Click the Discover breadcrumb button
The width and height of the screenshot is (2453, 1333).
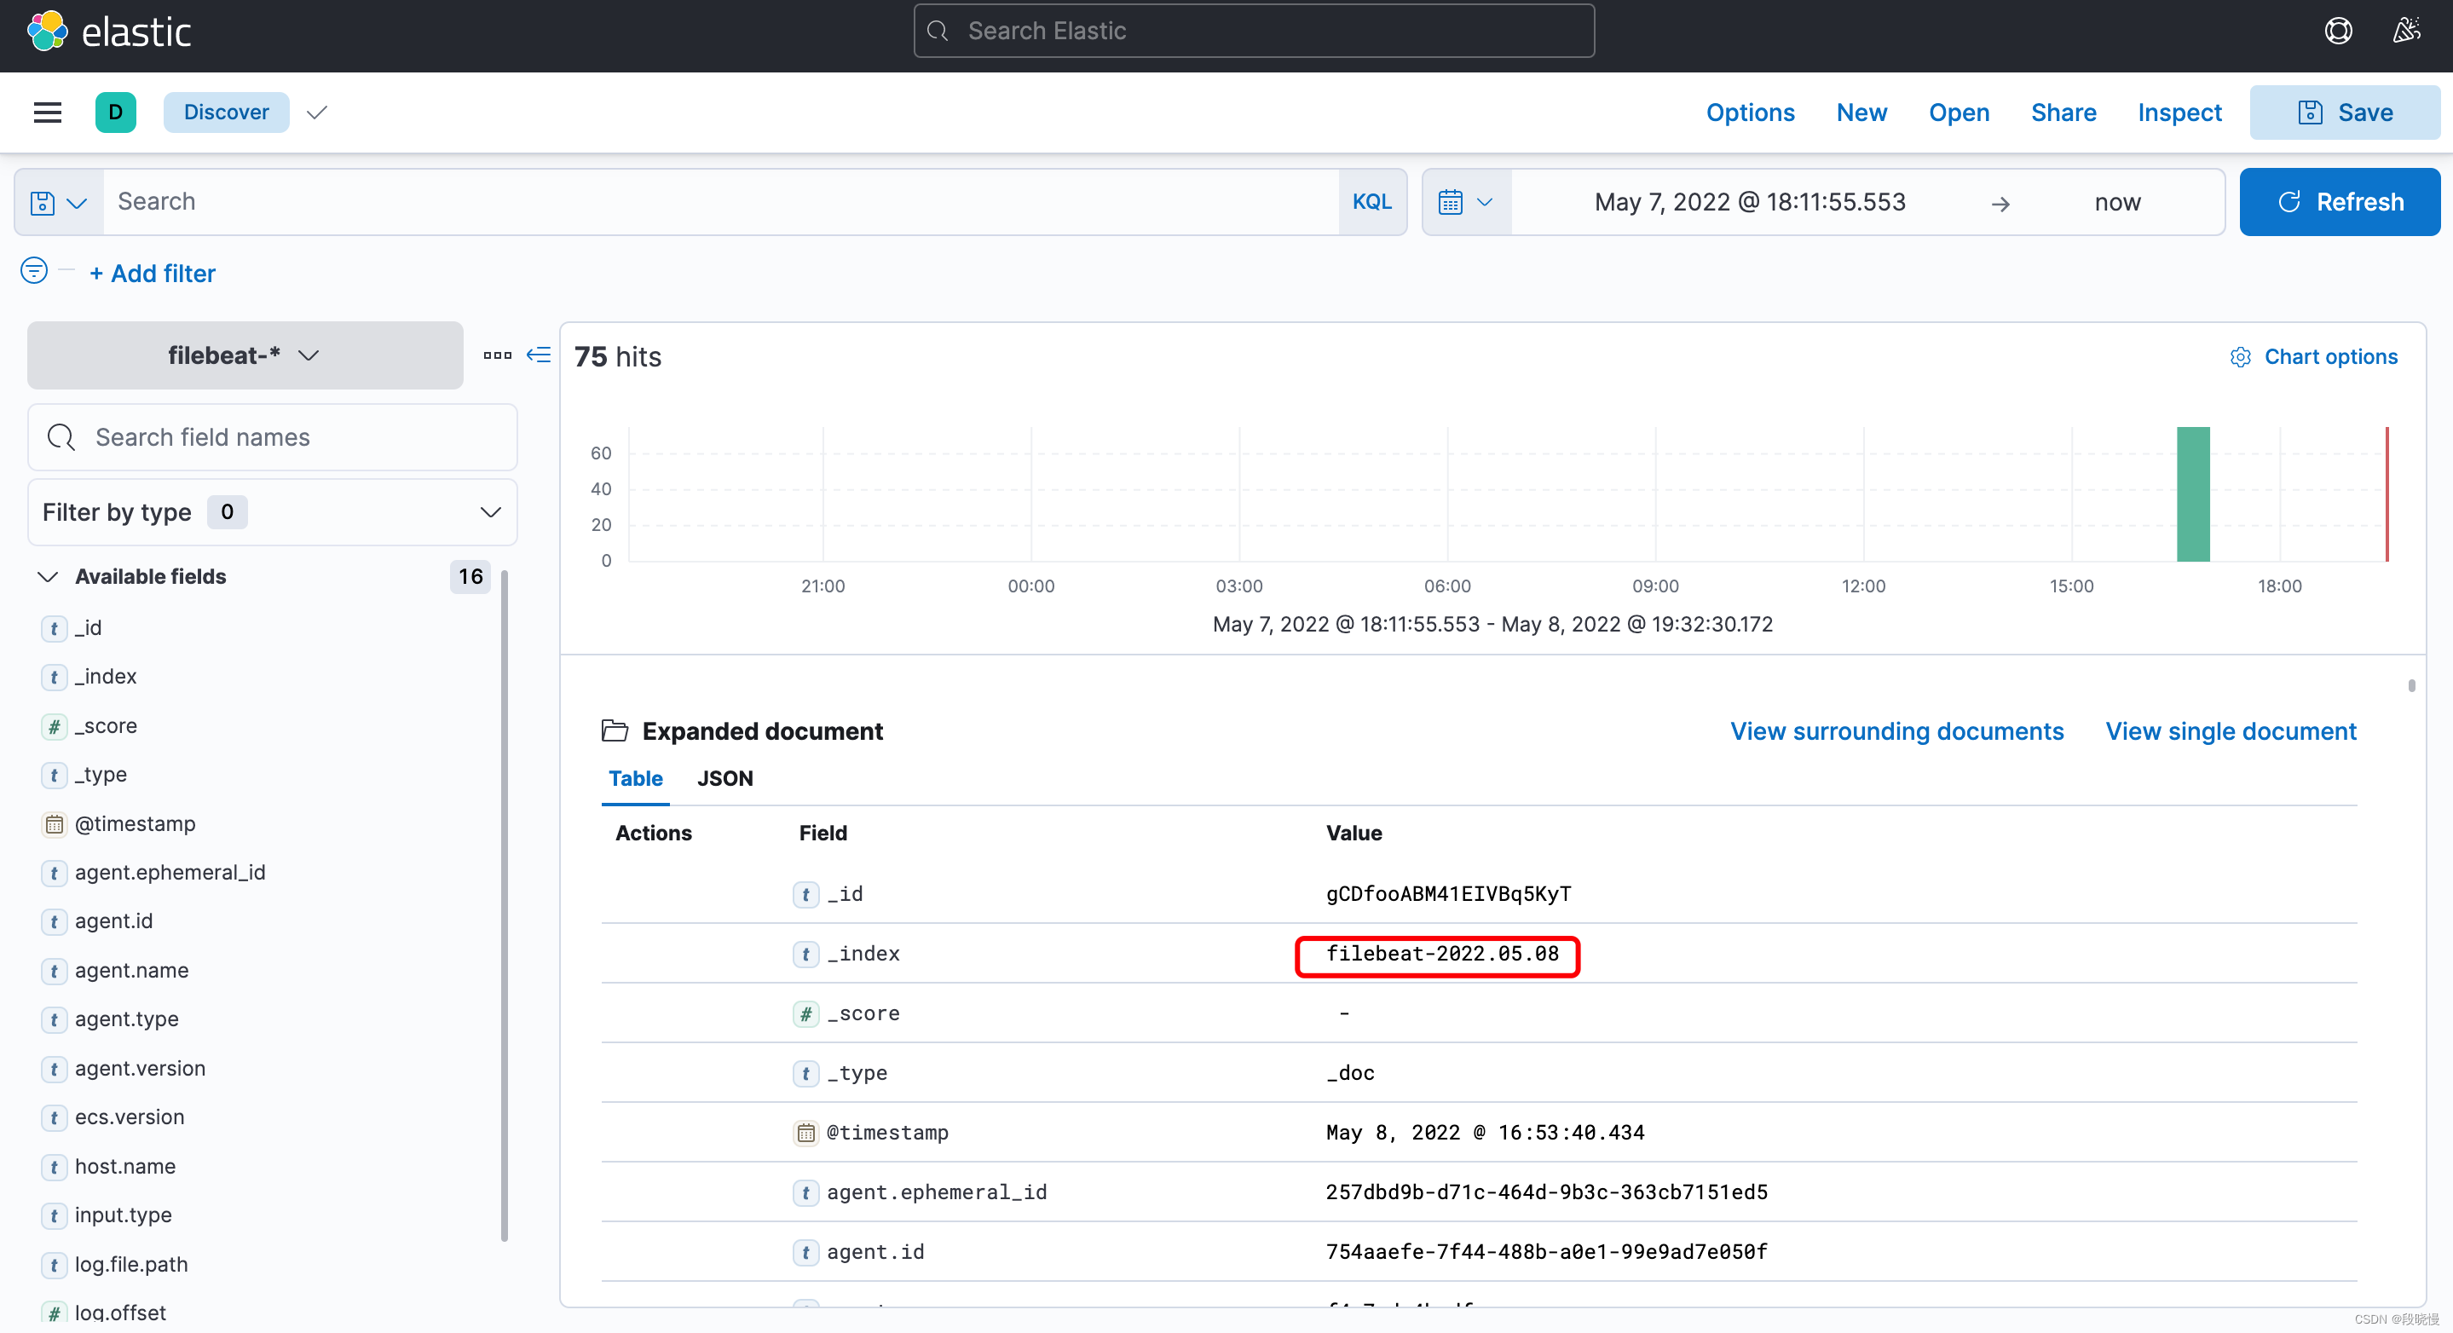tap(226, 113)
